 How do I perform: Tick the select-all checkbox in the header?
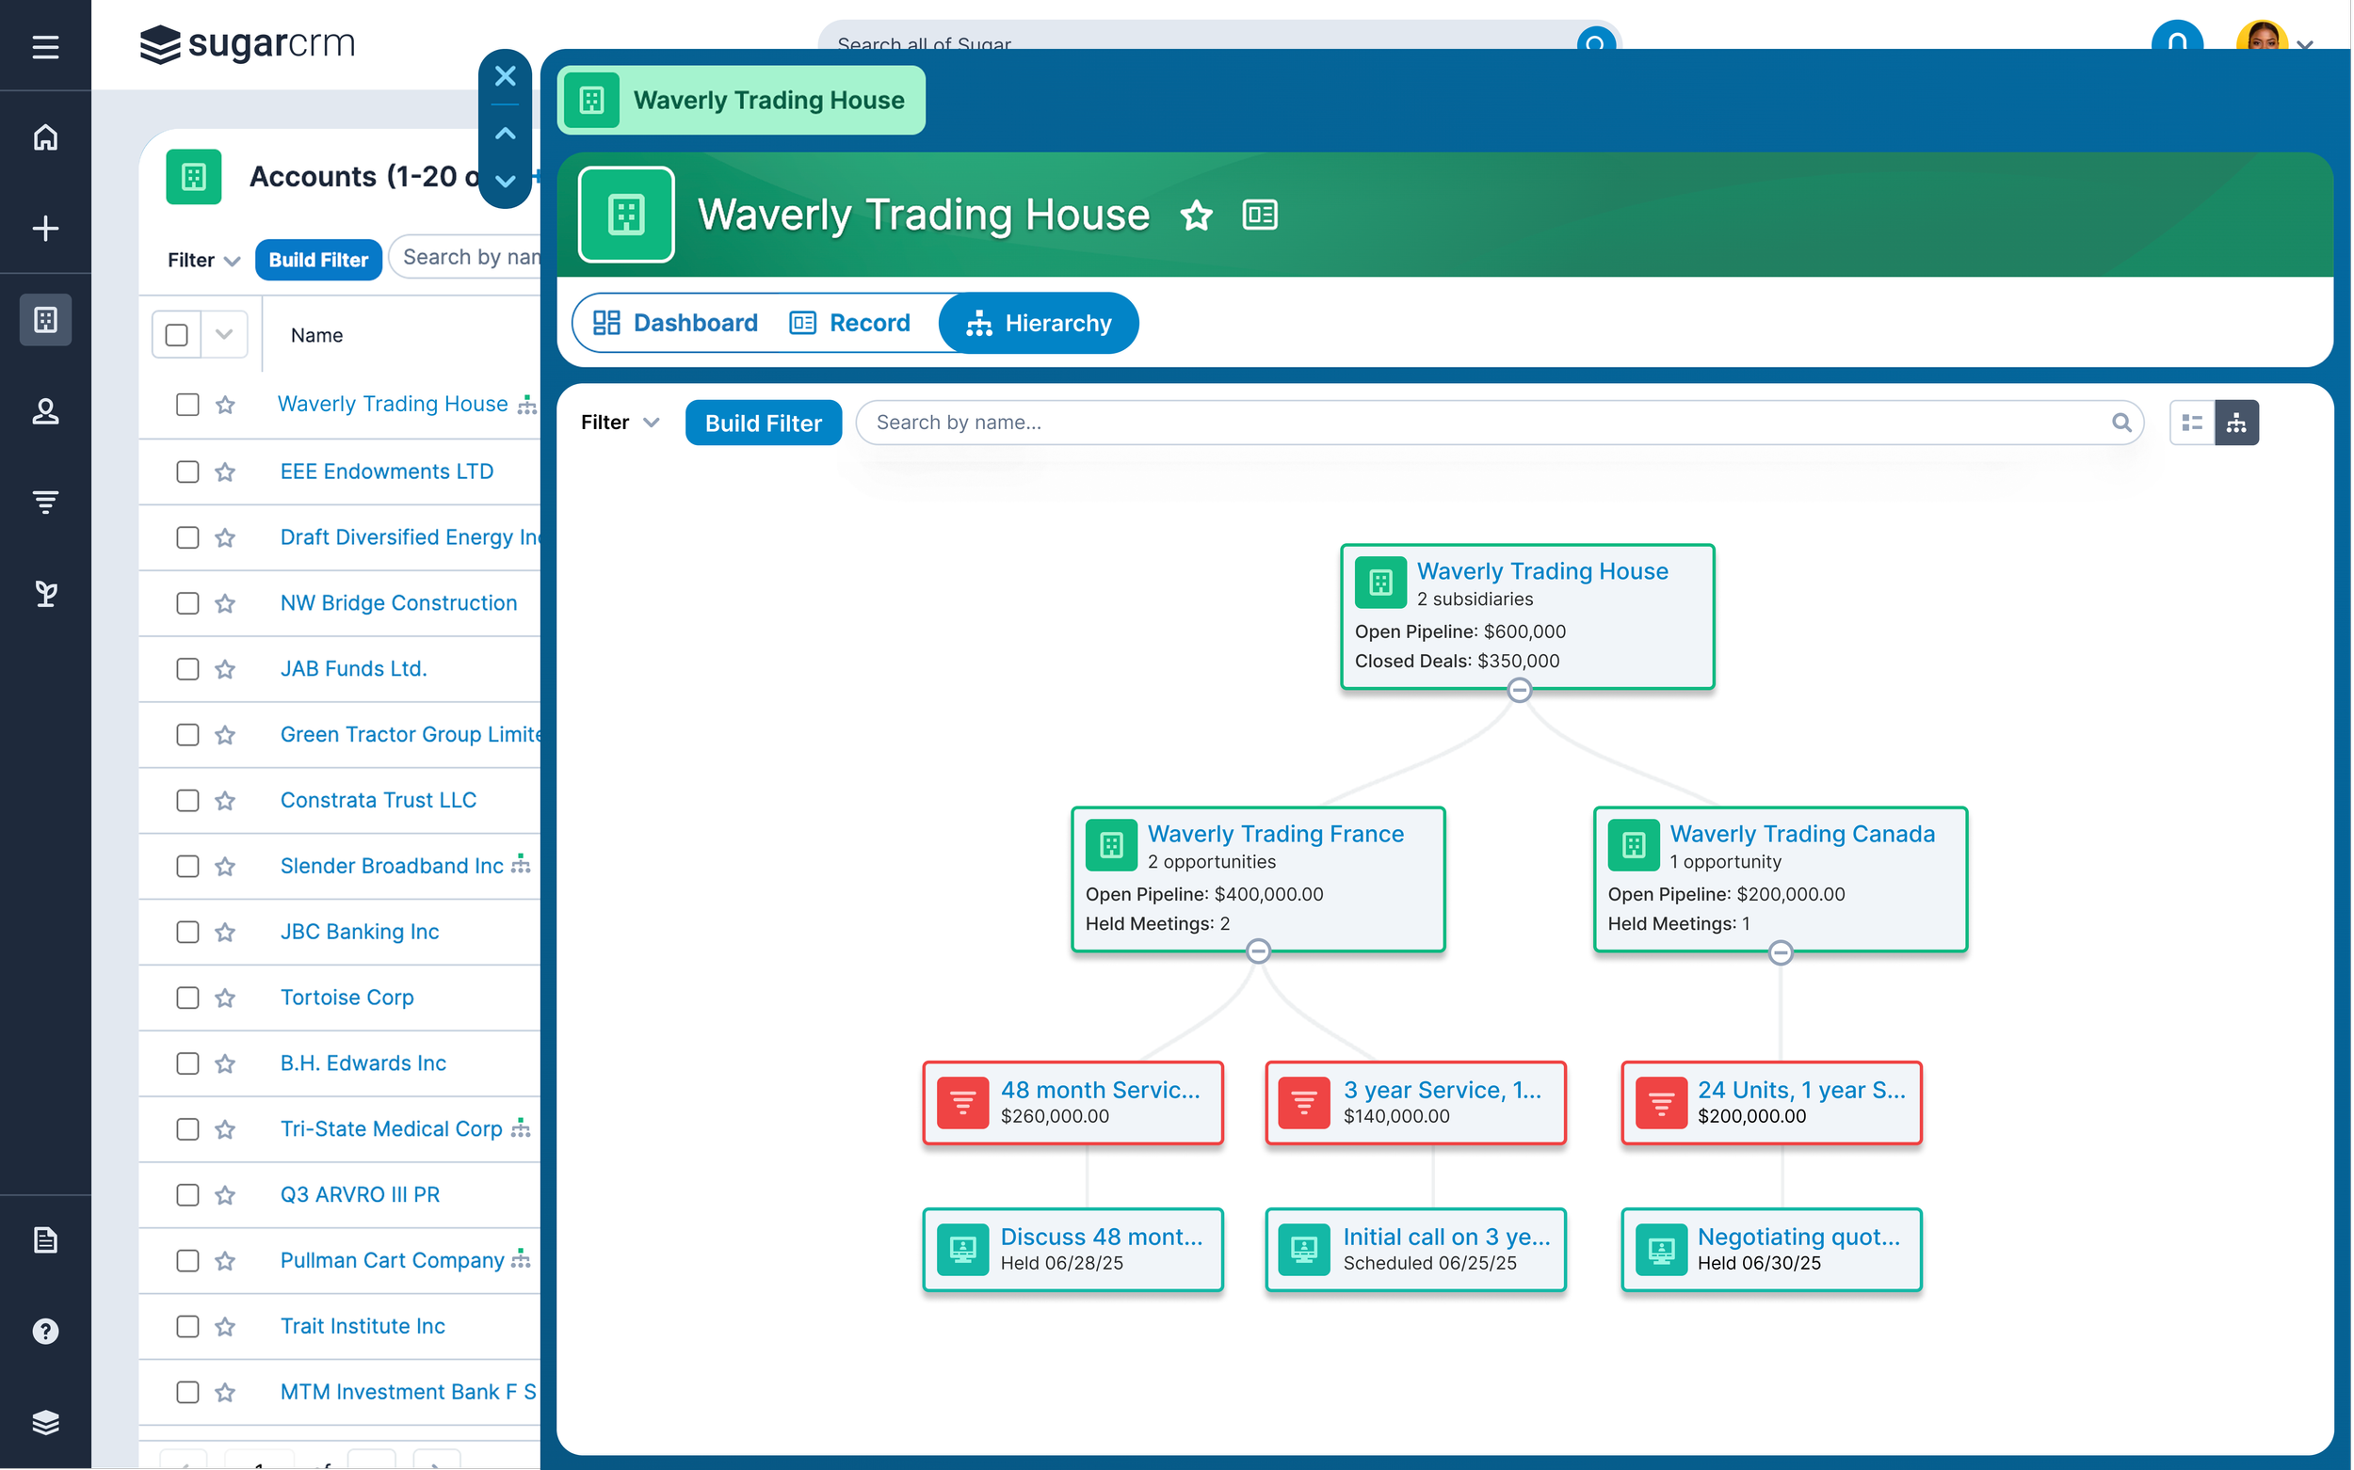click(176, 334)
